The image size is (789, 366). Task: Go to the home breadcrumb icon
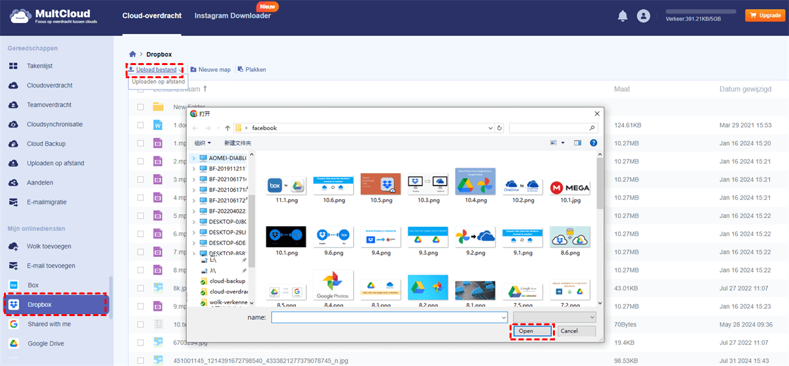pyautogui.click(x=133, y=54)
